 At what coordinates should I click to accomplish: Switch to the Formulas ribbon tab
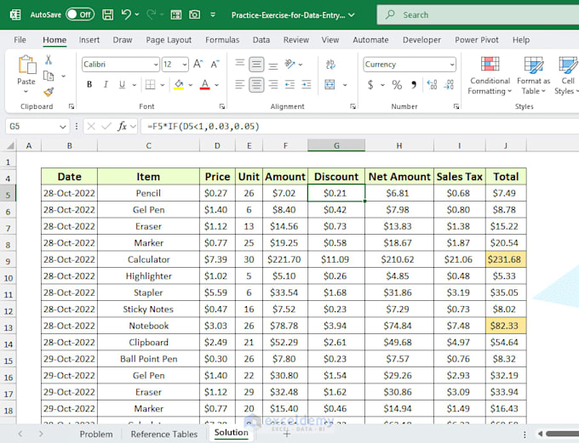[x=222, y=40]
